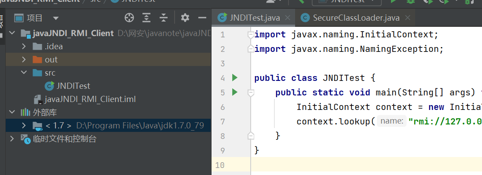The image size is (482, 175).
Task: Click path text "D:\Program Files\Java\jdk1.7.0_79"
Action: click(140, 126)
